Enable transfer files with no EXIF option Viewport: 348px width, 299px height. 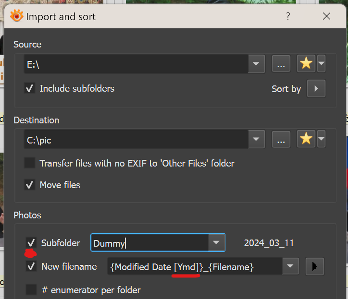pyautogui.click(x=30, y=163)
